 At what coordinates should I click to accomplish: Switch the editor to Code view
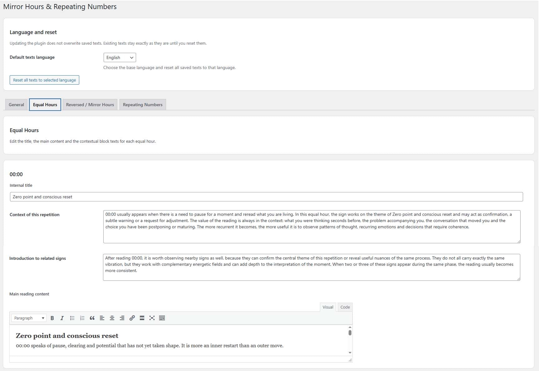coord(345,307)
